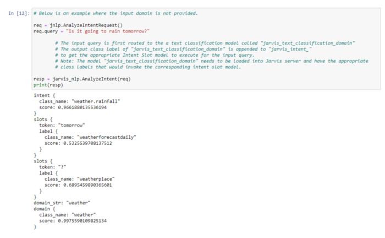Viewport: 385px width, 238px height.
Task: Click the "intent {" output line
Action: (x=44, y=95)
